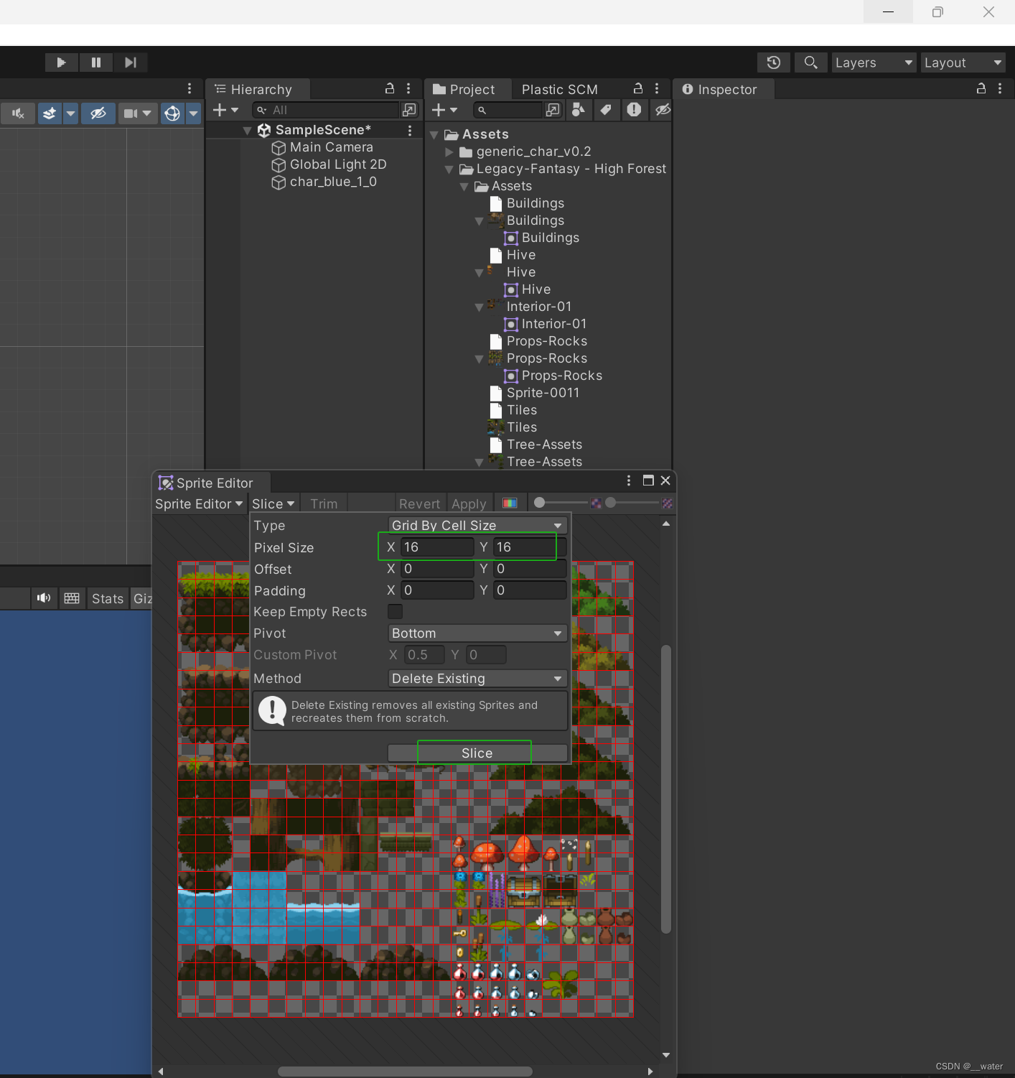Open the Hierarchy panel kebab menu
Image resolution: width=1015 pixels, height=1078 pixels.
click(x=408, y=88)
